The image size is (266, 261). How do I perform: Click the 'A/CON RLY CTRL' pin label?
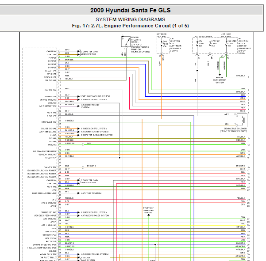tap(48, 254)
